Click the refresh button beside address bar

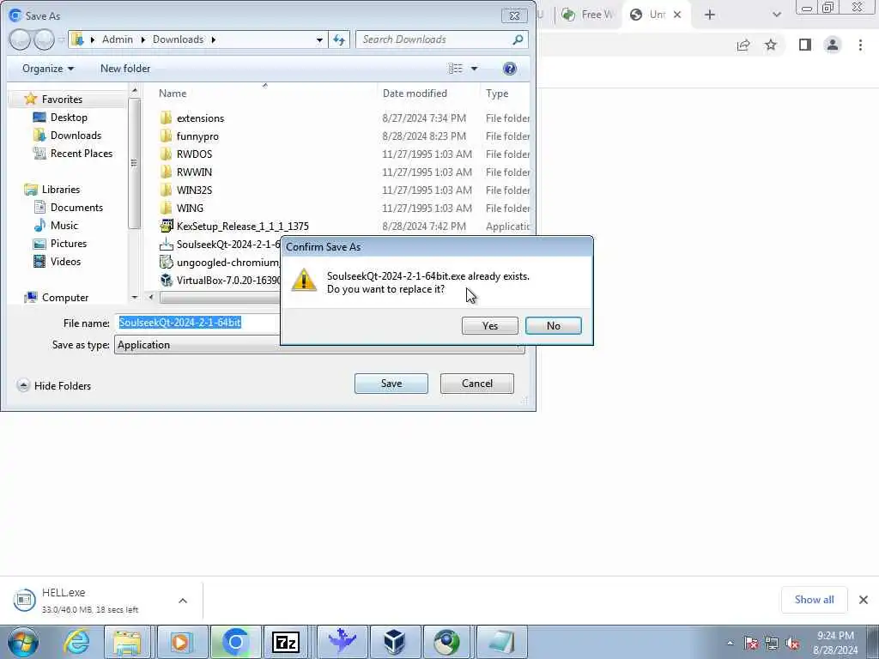(x=339, y=39)
